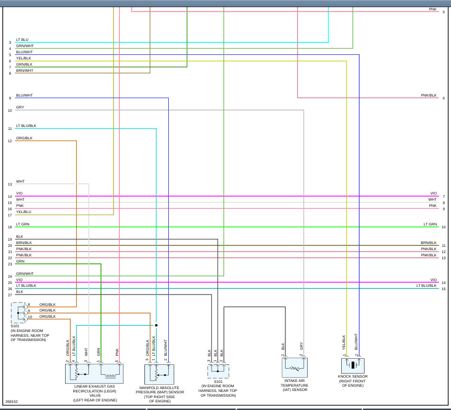
Task: Click the LT BLU label at pin 3
Action: (22, 39)
